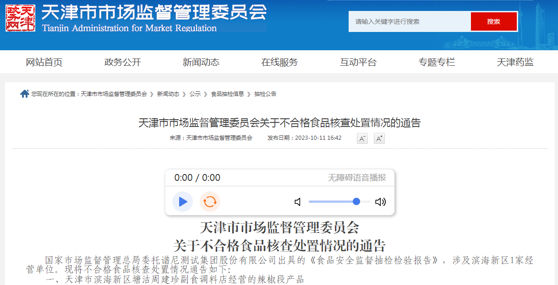The height and width of the screenshot is (285, 558).
Task: Click the mute speaker icon
Action: (298, 202)
